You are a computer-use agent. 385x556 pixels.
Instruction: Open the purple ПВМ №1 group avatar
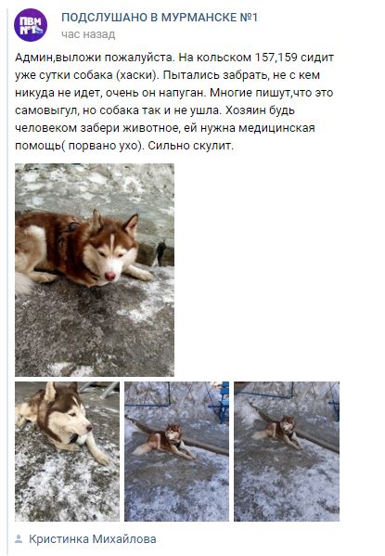point(31,25)
